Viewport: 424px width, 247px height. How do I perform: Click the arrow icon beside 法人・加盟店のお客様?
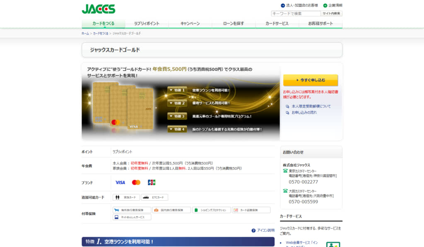click(283, 5)
